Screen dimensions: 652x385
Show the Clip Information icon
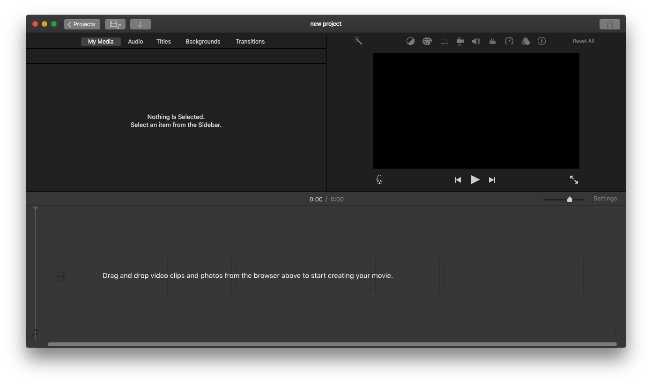[x=541, y=41]
